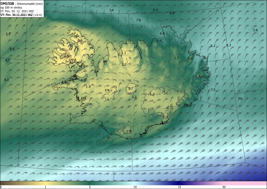267x189 pixels.
Task: Click the 1.7 value on the Hofsjökull glacier
Action: pyautogui.click(x=131, y=89)
